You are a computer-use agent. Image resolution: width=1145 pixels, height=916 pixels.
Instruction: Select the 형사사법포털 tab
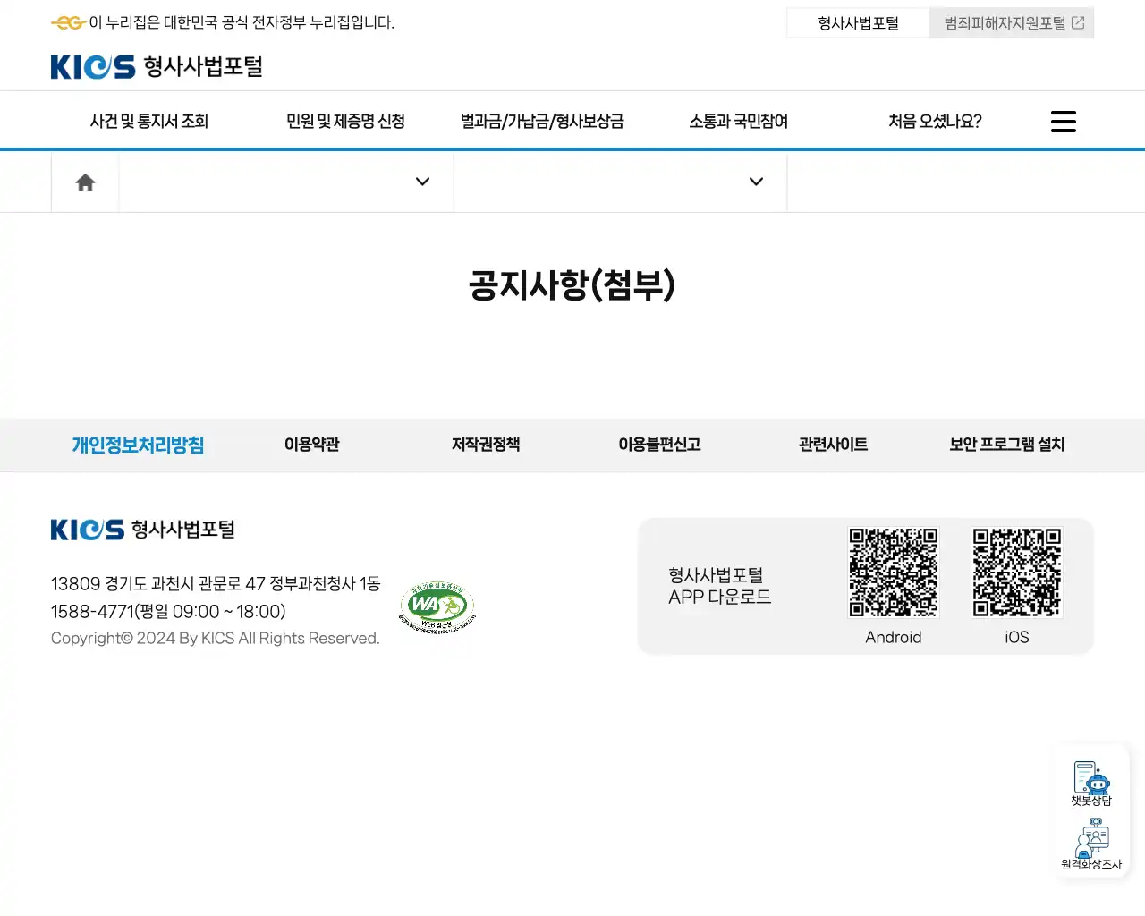click(859, 23)
